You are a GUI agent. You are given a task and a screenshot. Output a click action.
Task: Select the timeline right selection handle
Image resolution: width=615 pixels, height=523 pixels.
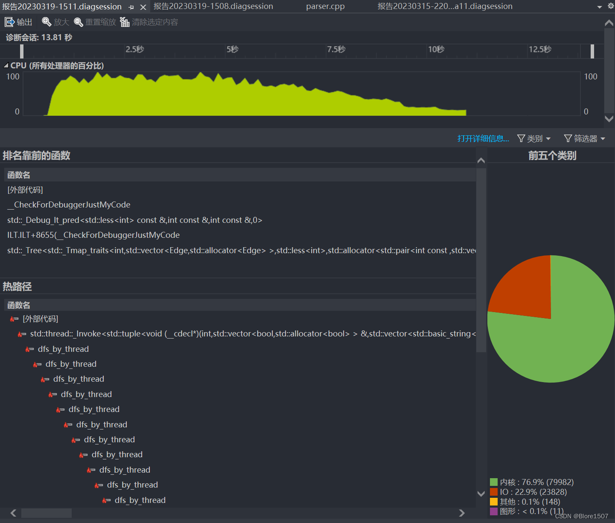click(x=592, y=51)
